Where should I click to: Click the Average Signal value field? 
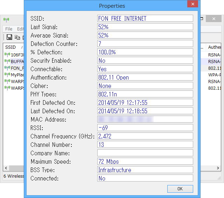[x=145, y=35]
